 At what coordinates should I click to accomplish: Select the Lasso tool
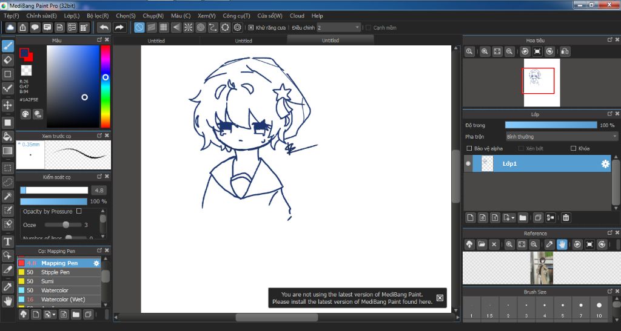coord(7,182)
